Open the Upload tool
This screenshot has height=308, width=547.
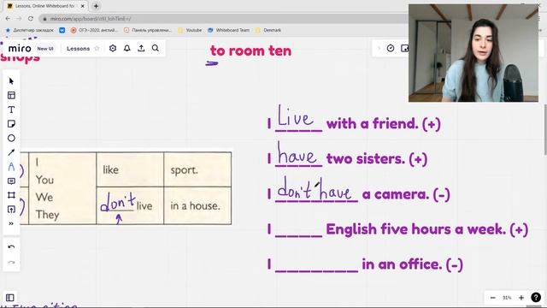tap(11, 210)
